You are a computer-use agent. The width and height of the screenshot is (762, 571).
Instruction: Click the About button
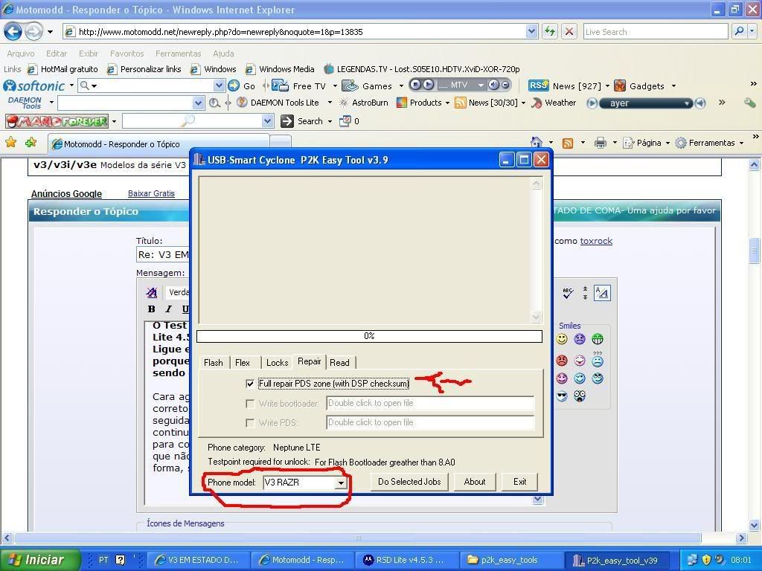474,482
